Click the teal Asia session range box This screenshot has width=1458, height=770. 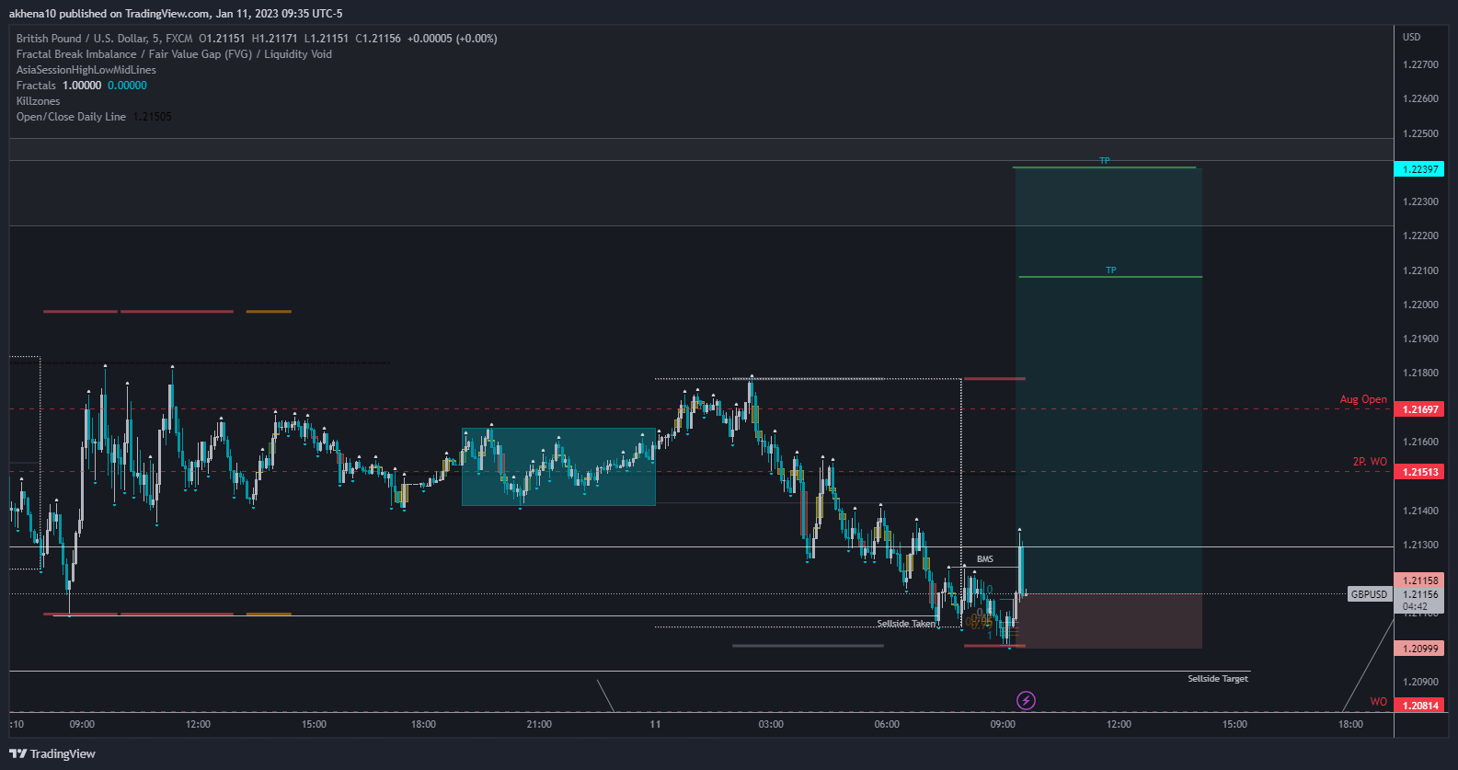[x=558, y=466]
